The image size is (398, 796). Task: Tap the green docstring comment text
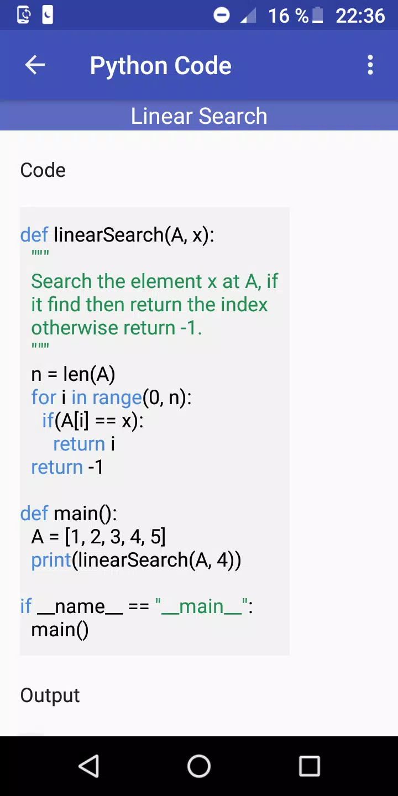click(x=155, y=305)
